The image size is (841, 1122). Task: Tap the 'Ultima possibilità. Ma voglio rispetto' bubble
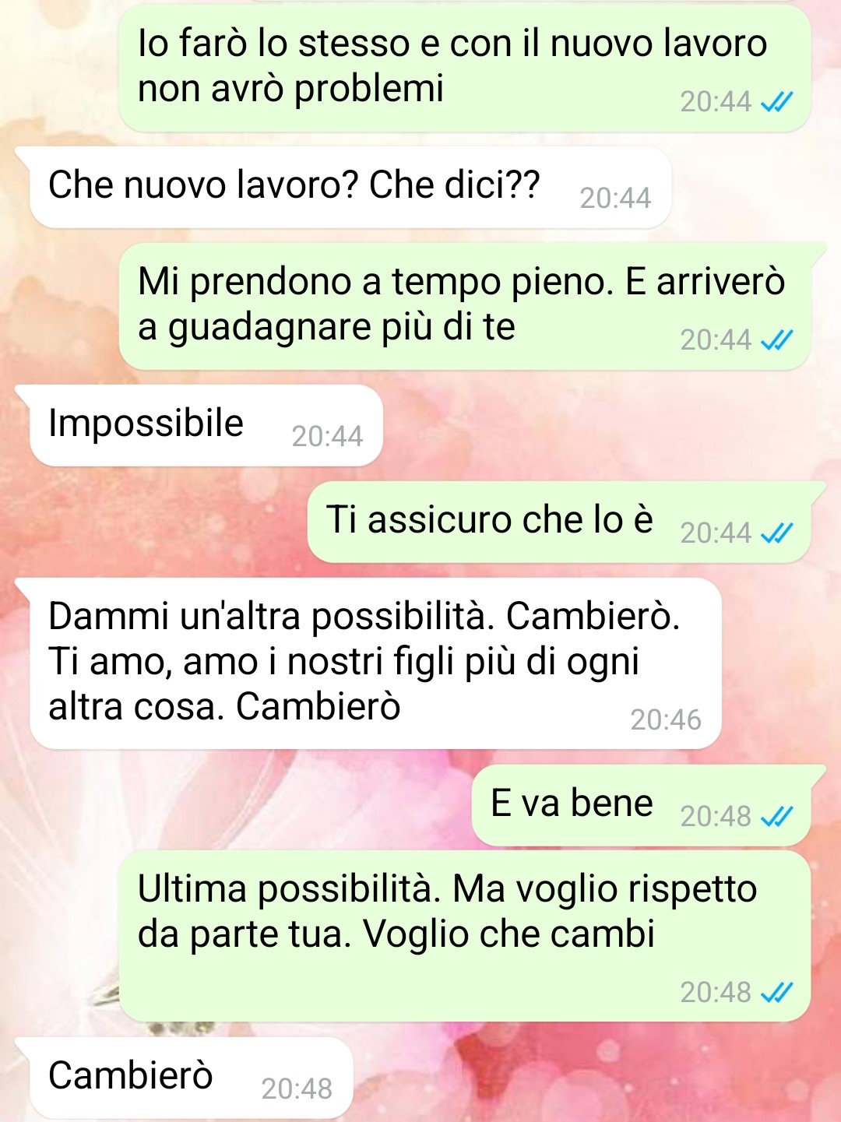[466, 936]
